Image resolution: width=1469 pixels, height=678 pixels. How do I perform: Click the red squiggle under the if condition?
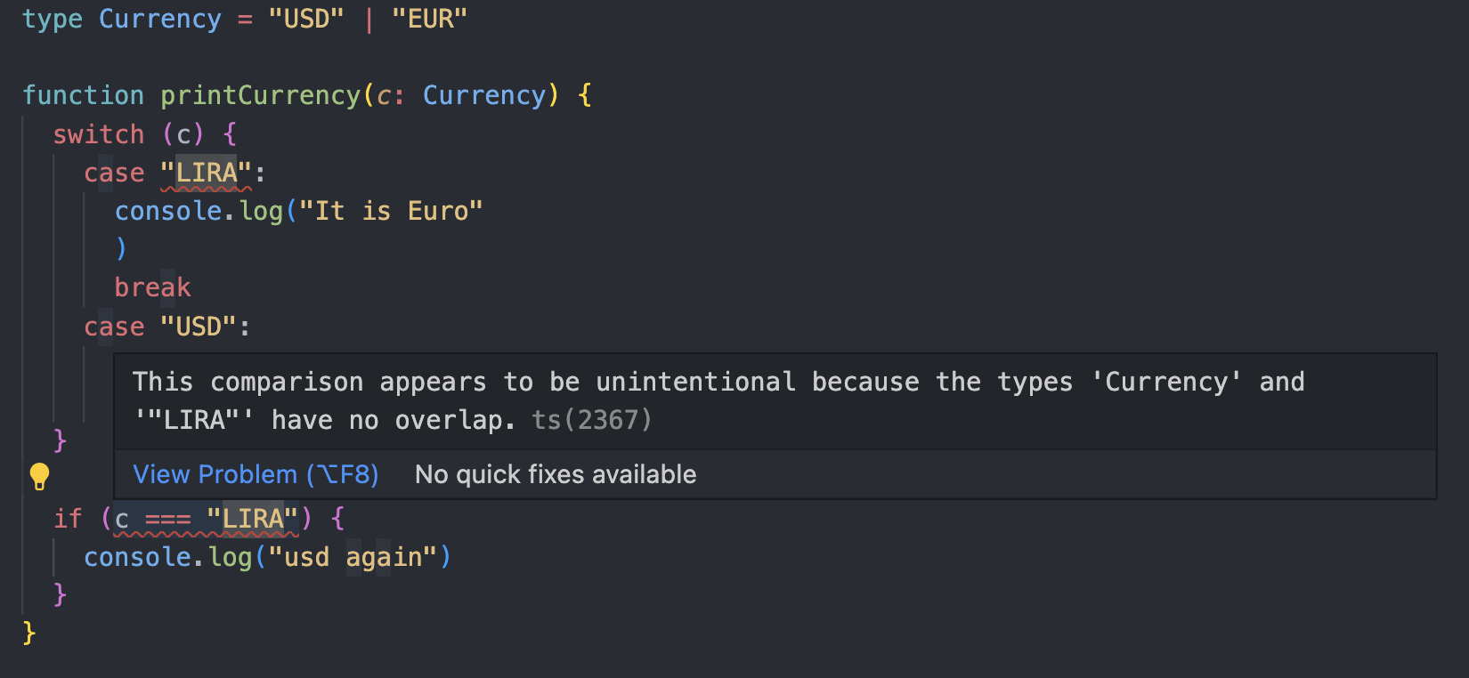(x=204, y=535)
